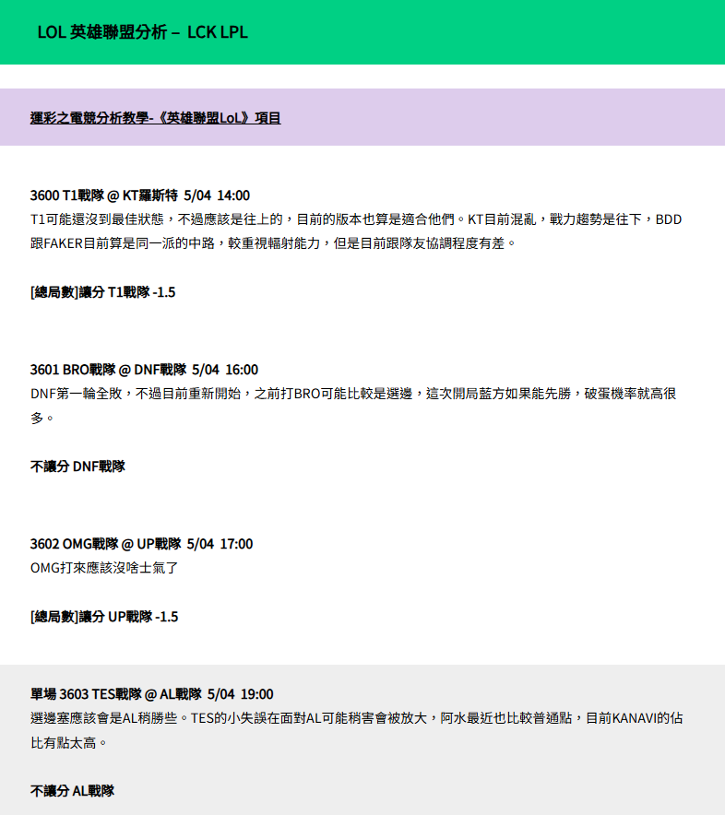This screenshot has height=815, width=725.
Task: Select the '3600 T1戰隊 @ KT羅斯特 5/04 14:00' heading
Action: click(x=140, y=195)
